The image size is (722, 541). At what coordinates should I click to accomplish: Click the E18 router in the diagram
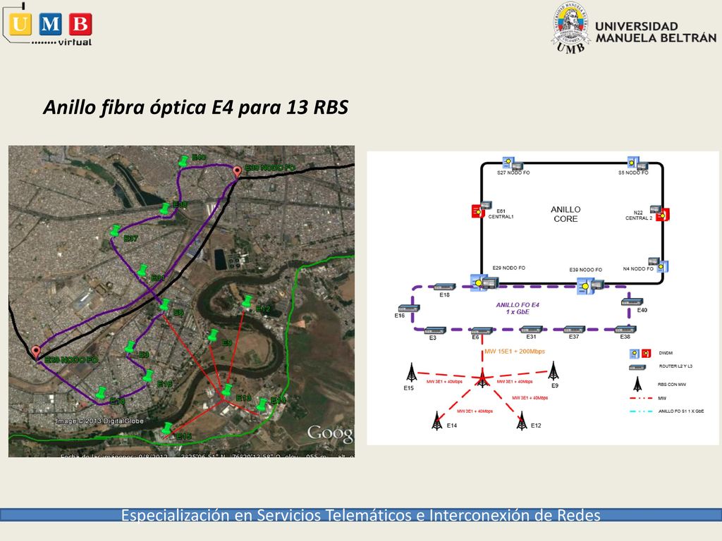click(x=445, y=287)
